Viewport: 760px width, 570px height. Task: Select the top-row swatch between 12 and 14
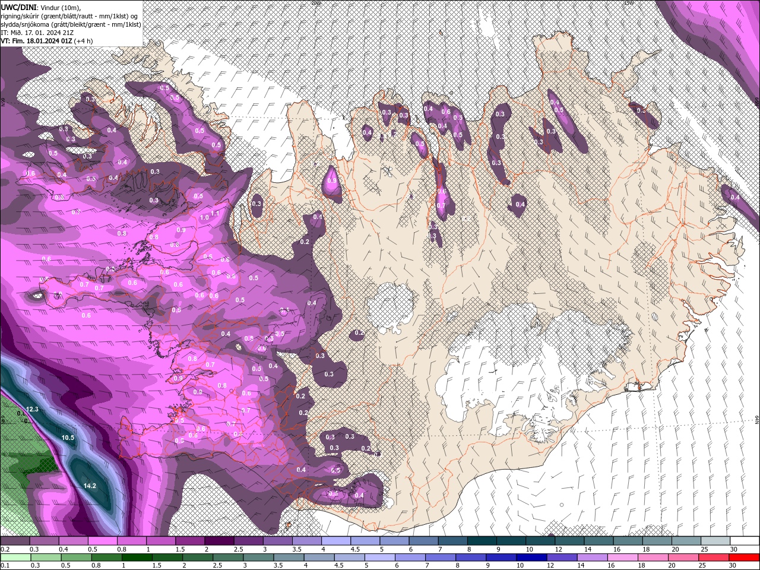(570, 541)
